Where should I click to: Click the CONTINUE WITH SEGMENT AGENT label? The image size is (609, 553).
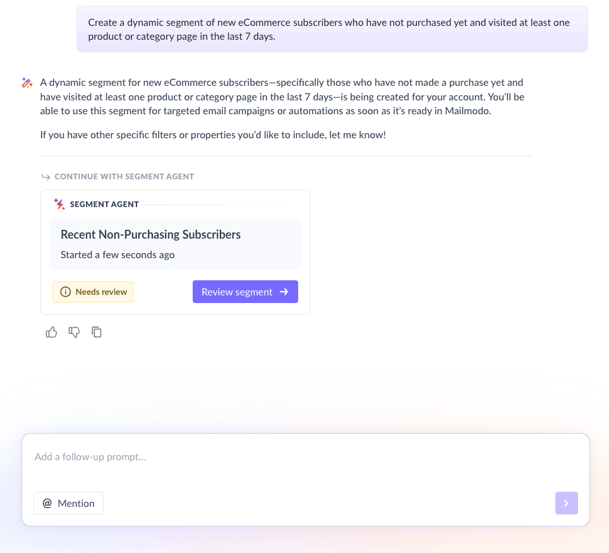coord(124,177)
